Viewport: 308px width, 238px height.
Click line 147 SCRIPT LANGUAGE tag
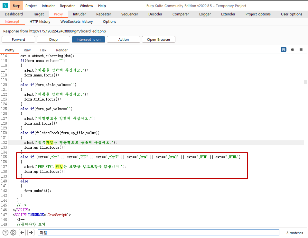[x=42, y=215]
